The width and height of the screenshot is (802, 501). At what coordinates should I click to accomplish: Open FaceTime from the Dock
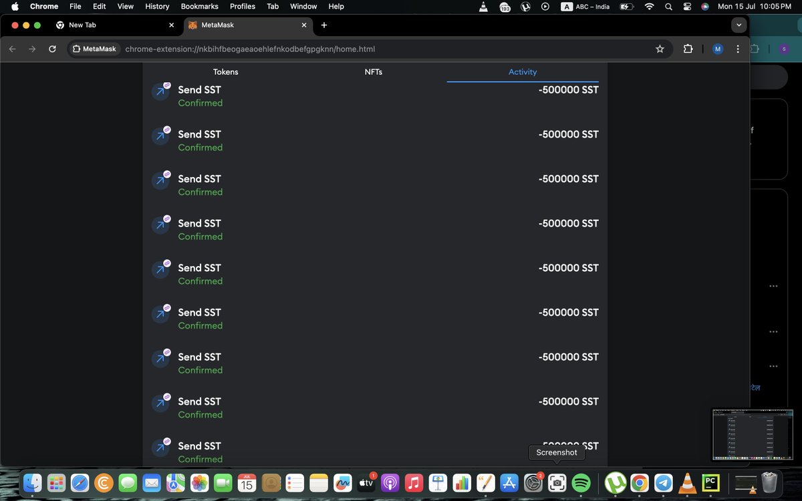[223, 482]
